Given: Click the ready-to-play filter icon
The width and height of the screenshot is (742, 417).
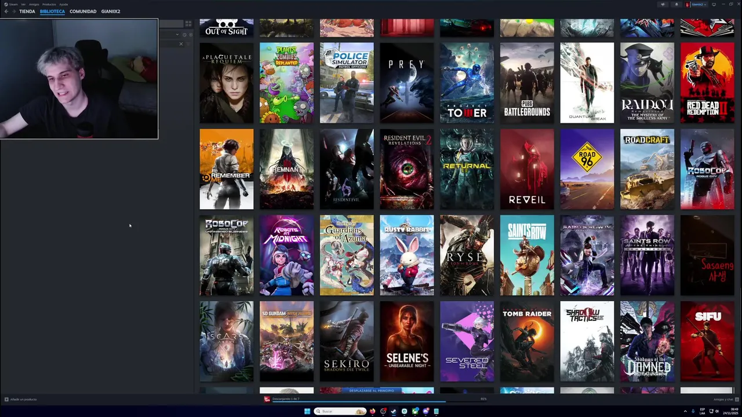Looking at the screenshot, I should pyautogui.click(x=191, y=35).
